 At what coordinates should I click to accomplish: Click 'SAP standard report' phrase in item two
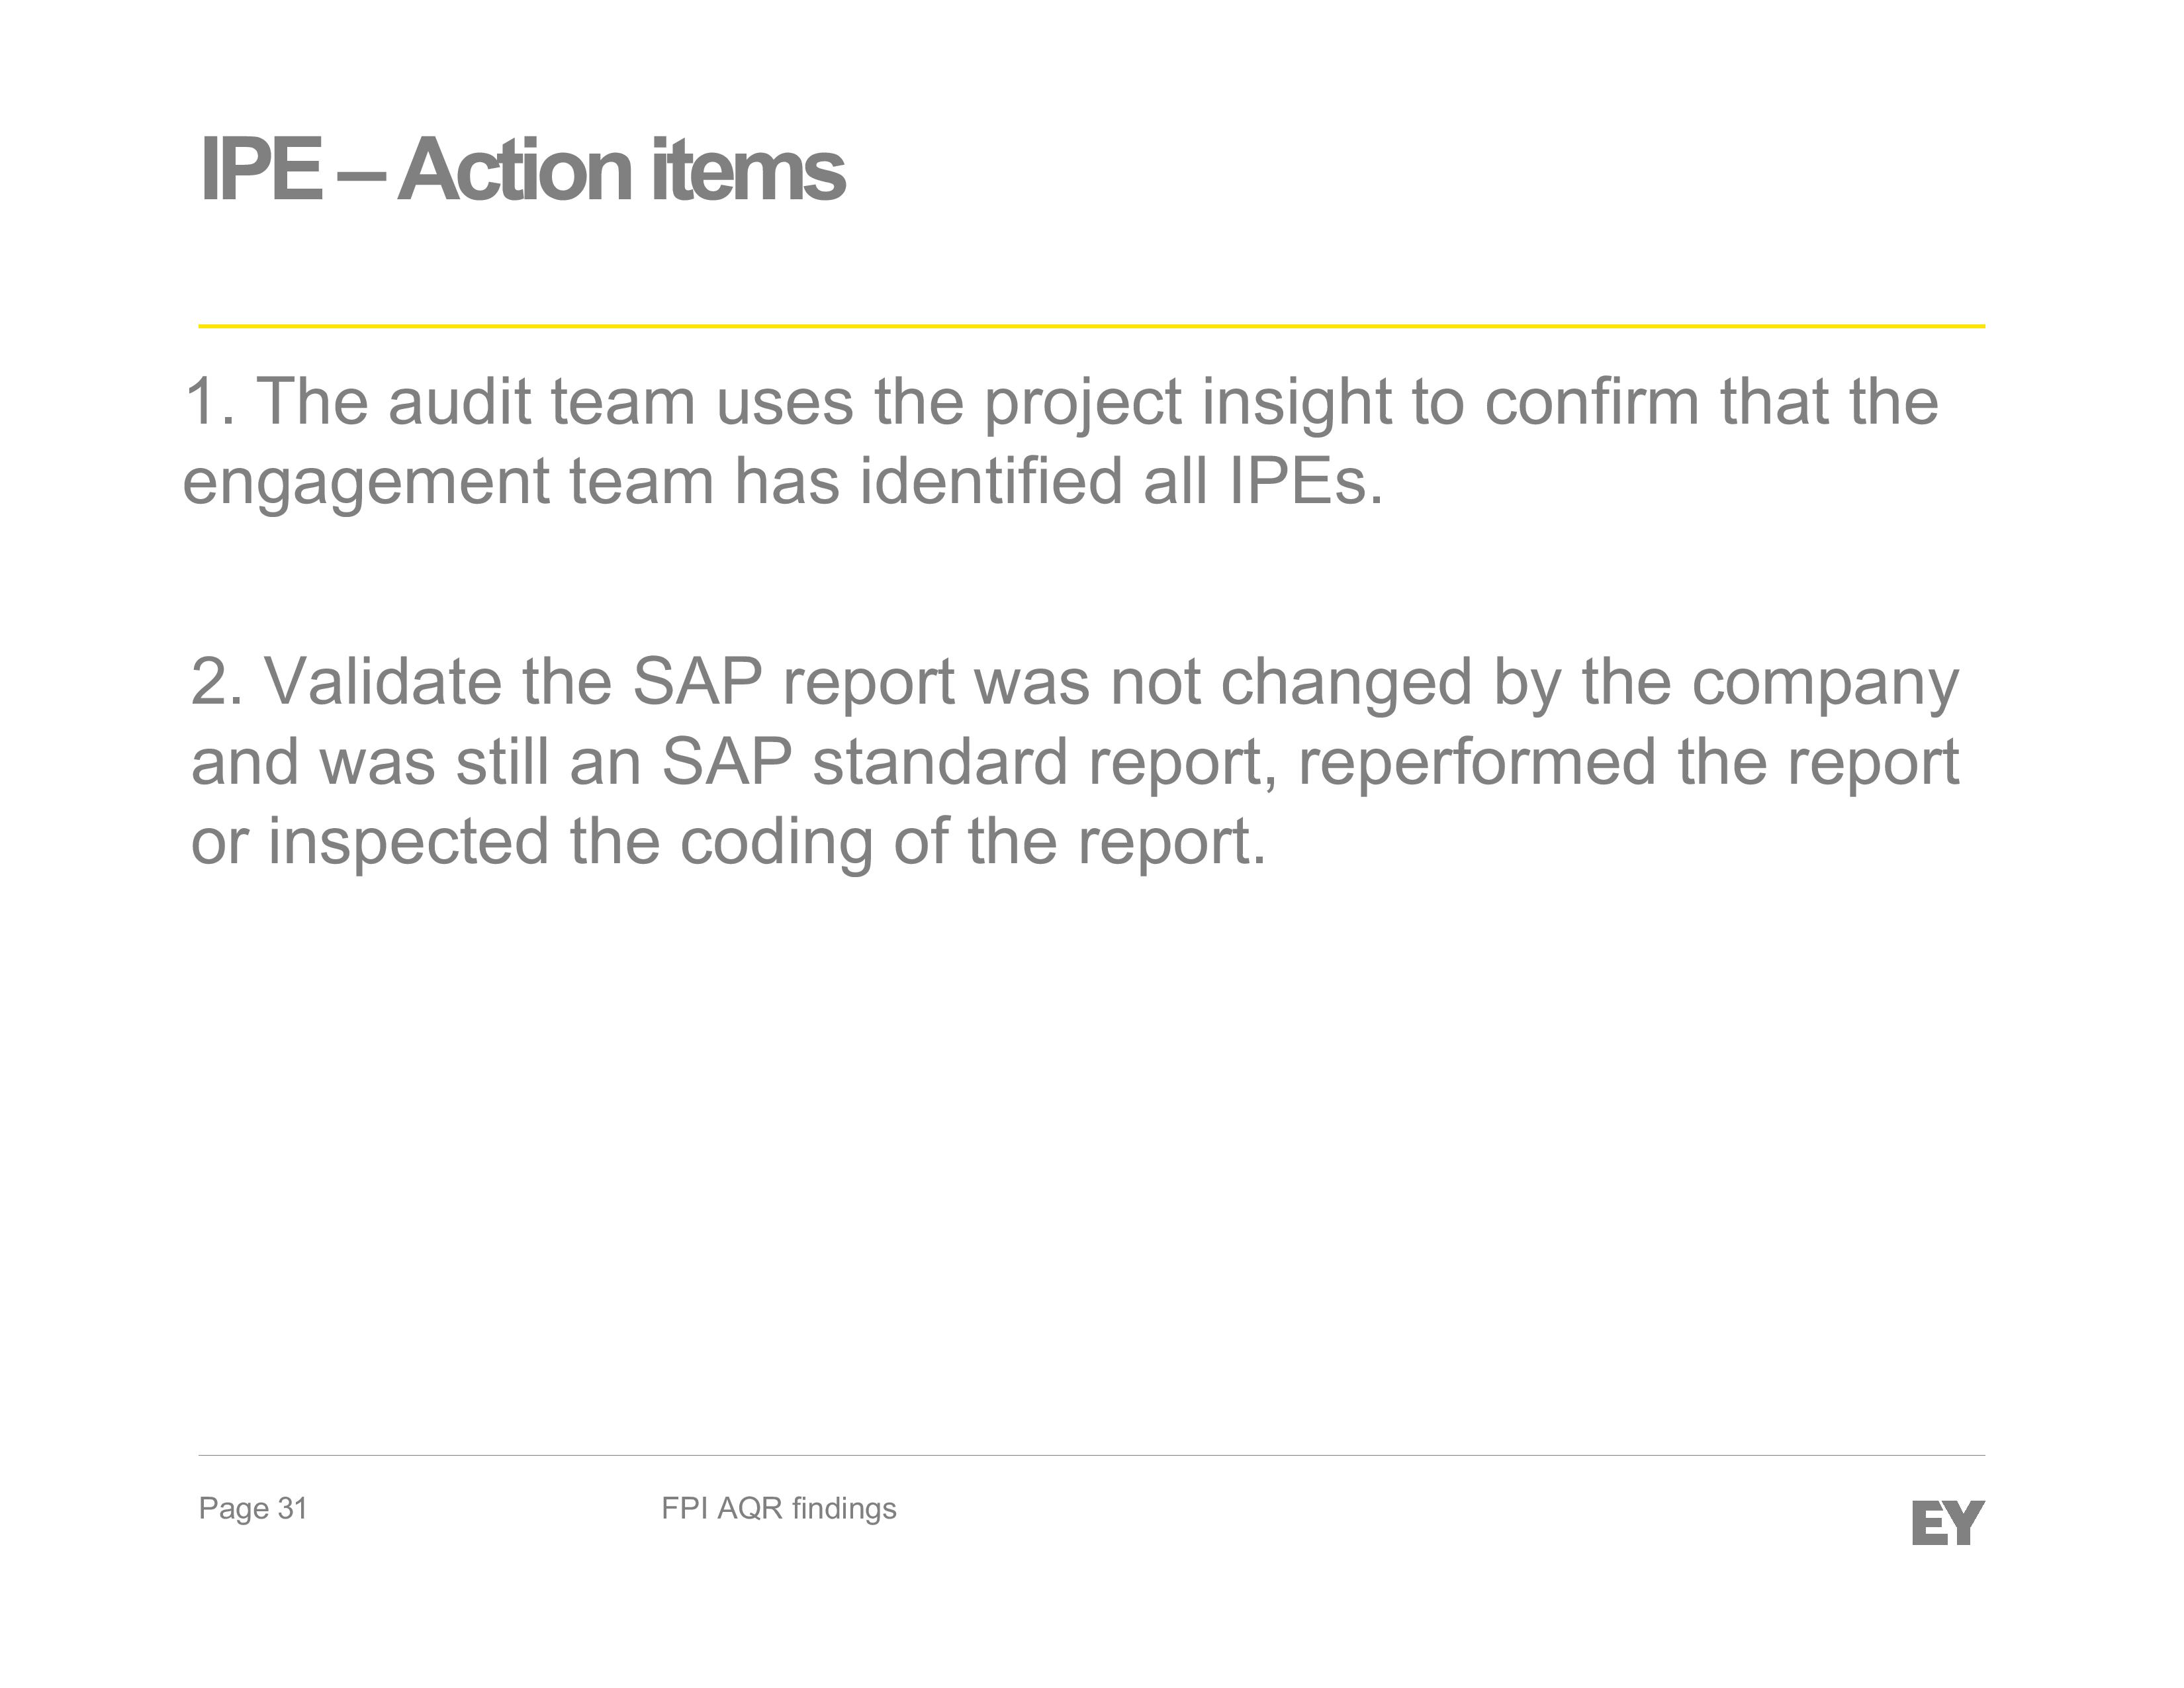click(x=968, y=763)
